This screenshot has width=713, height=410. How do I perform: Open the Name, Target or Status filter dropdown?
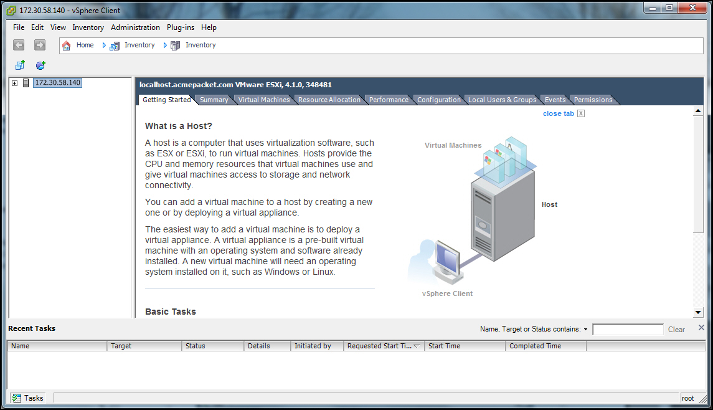[586, 329]
